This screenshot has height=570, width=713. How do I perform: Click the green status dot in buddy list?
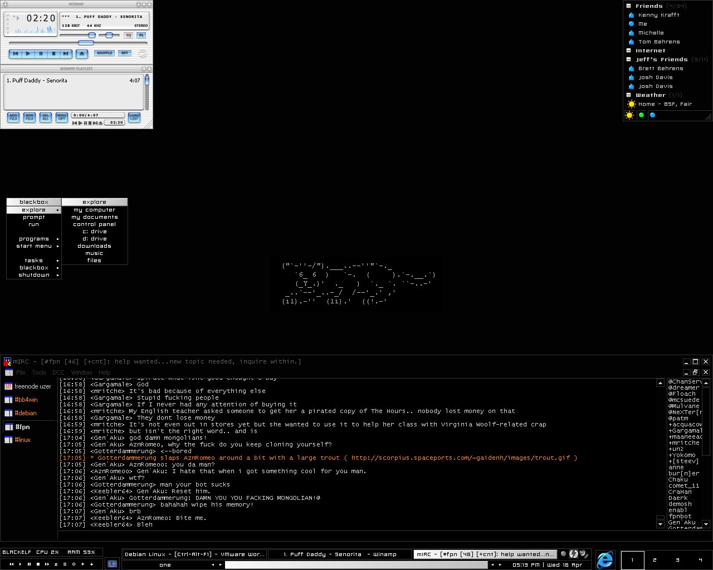(641, 115)
